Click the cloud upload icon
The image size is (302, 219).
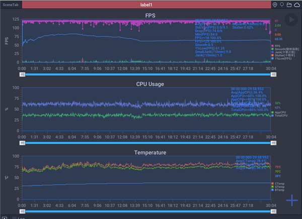coord(297,5)
